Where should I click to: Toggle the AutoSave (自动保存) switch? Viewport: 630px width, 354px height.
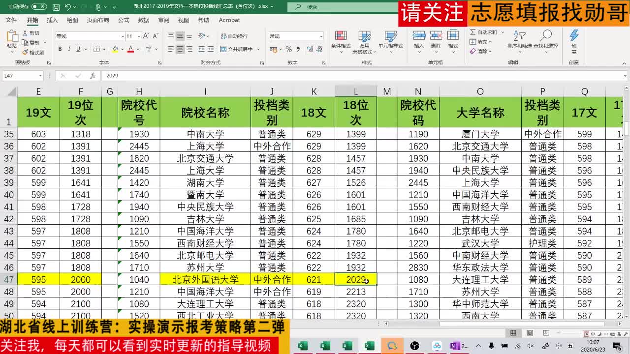(39, 7)
